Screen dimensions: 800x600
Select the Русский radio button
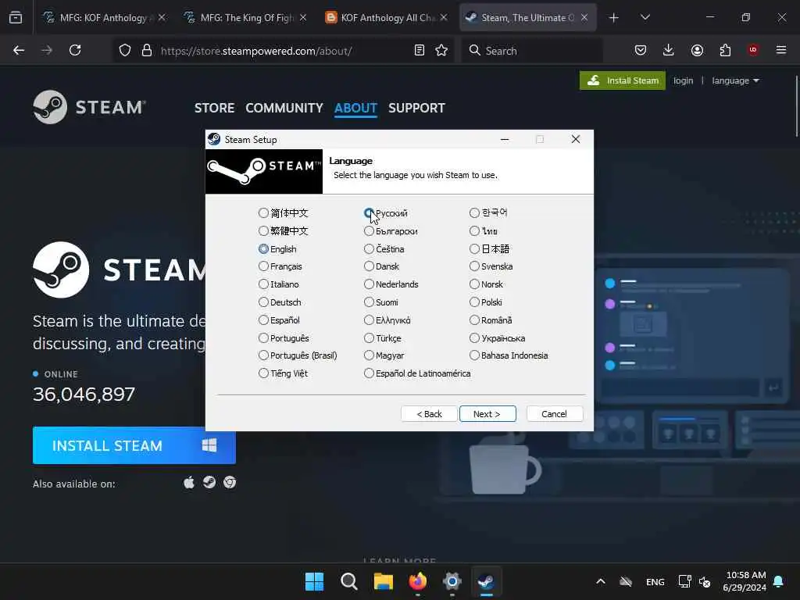(369, 212)
